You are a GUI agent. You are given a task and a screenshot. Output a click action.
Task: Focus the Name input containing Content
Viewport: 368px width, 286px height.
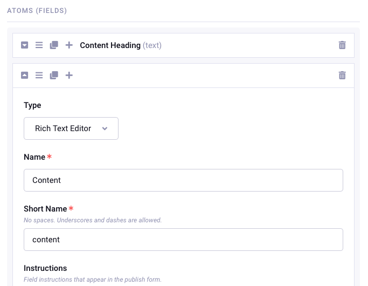(x=183, y=180)
